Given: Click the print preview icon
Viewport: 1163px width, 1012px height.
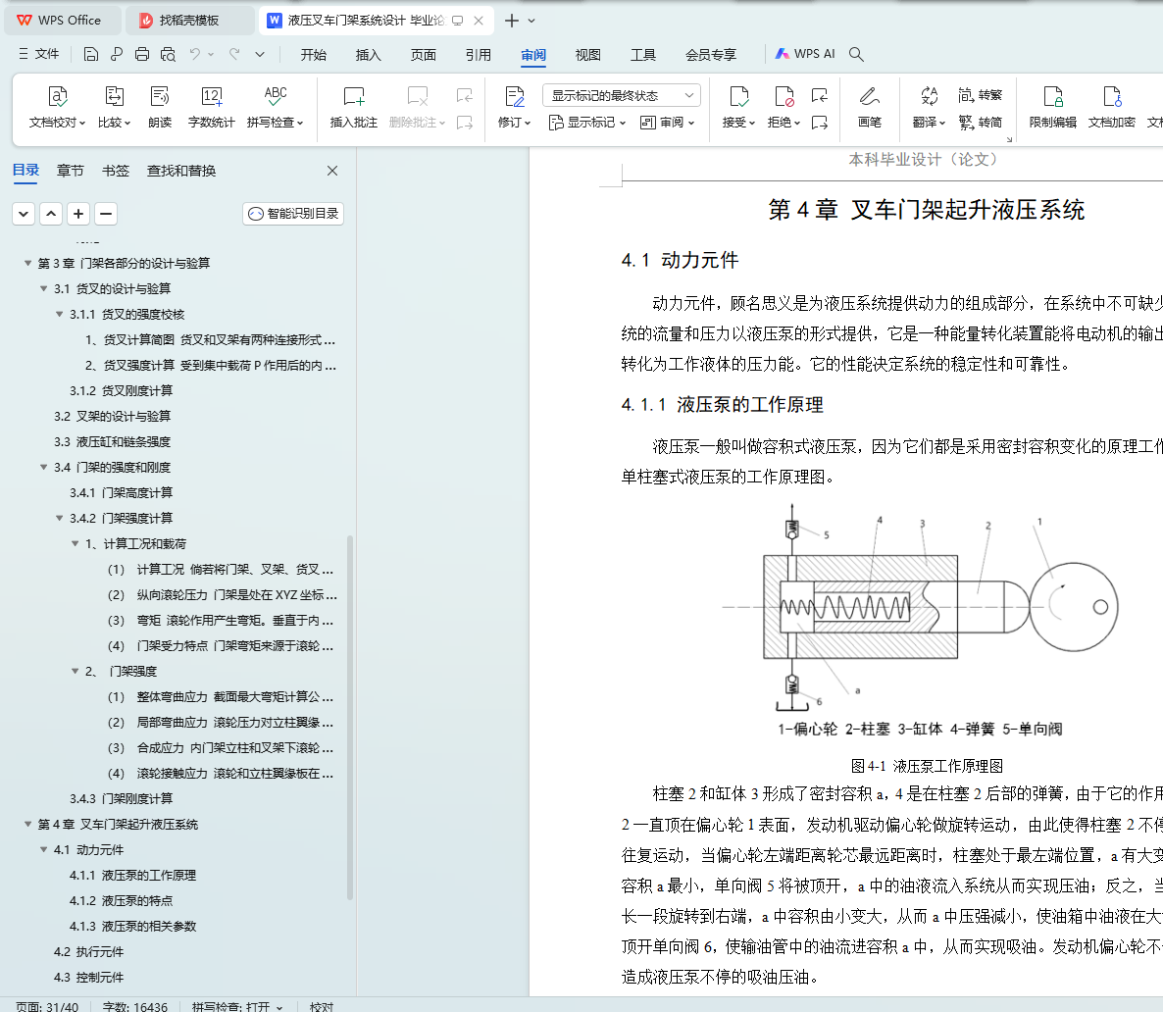Looking at the screenshot, I should [x=169, y=54].
